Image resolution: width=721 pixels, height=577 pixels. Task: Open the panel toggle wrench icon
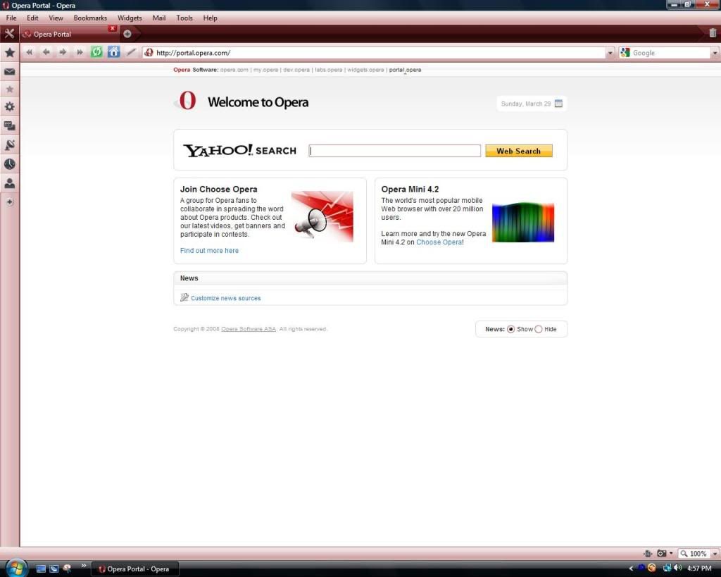tap(9, 34)
